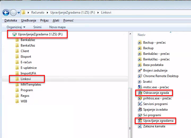Select Odrzavanje zgrada shortcut icon
The image size is (191, 138).
140,93
